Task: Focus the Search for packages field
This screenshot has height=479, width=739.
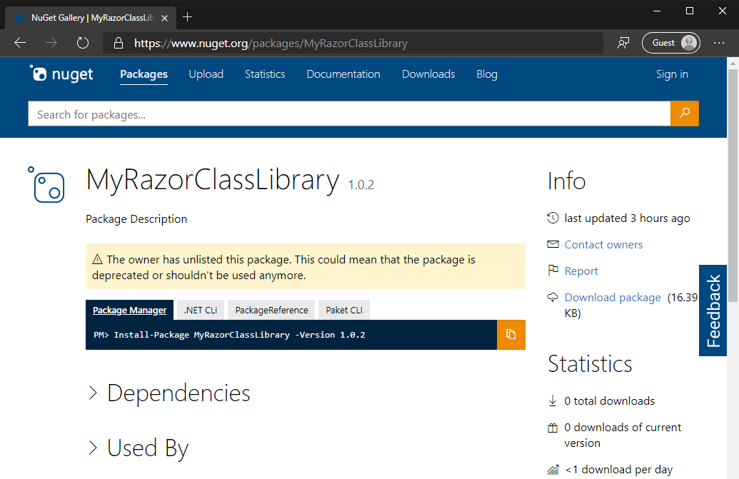Action: 348,114
